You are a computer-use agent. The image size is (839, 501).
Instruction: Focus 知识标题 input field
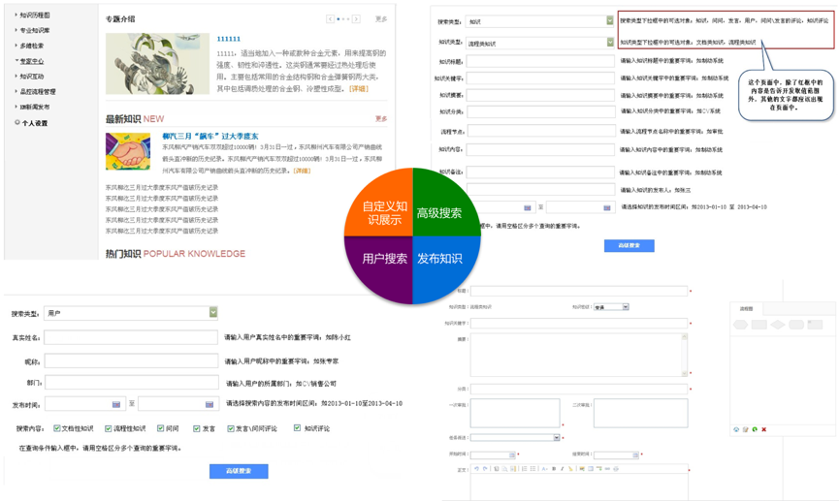[x=540, y=61]
